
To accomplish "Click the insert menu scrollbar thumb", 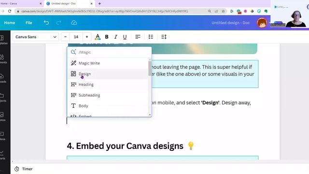I will (x=150, y=68).
